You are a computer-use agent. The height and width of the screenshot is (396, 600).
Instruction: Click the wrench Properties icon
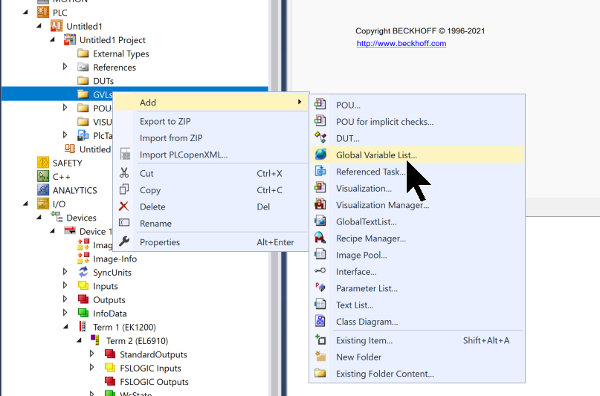[x=124, y=241]
